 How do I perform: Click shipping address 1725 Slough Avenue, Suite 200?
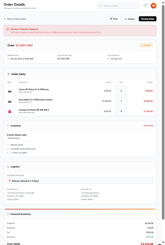(20, 193)
